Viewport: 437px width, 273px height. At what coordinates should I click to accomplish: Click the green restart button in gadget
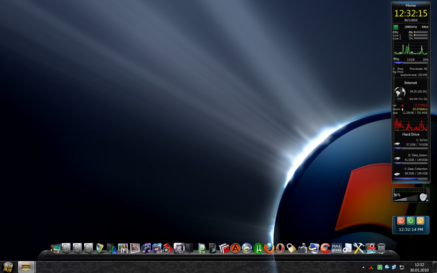coord(411,221)
